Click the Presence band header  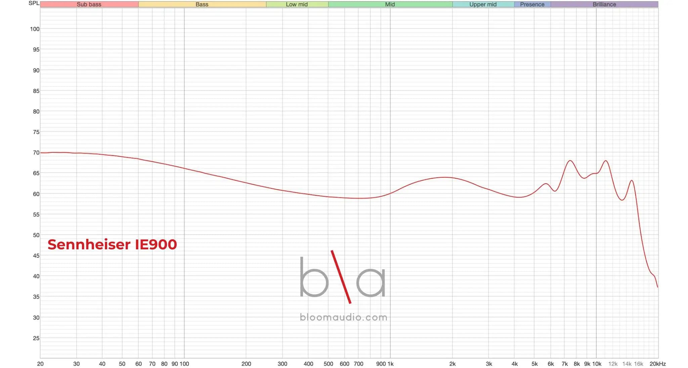coord(532,4)
